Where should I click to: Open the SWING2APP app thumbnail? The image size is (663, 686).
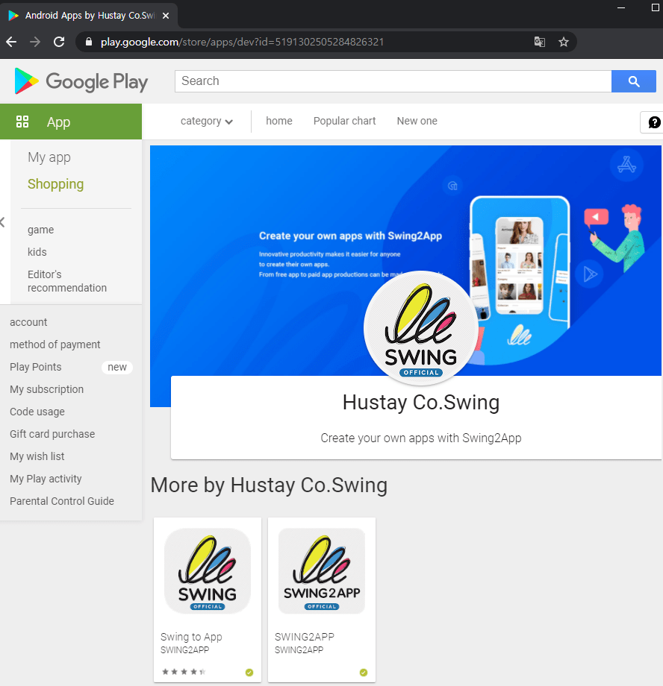[322, 571]
